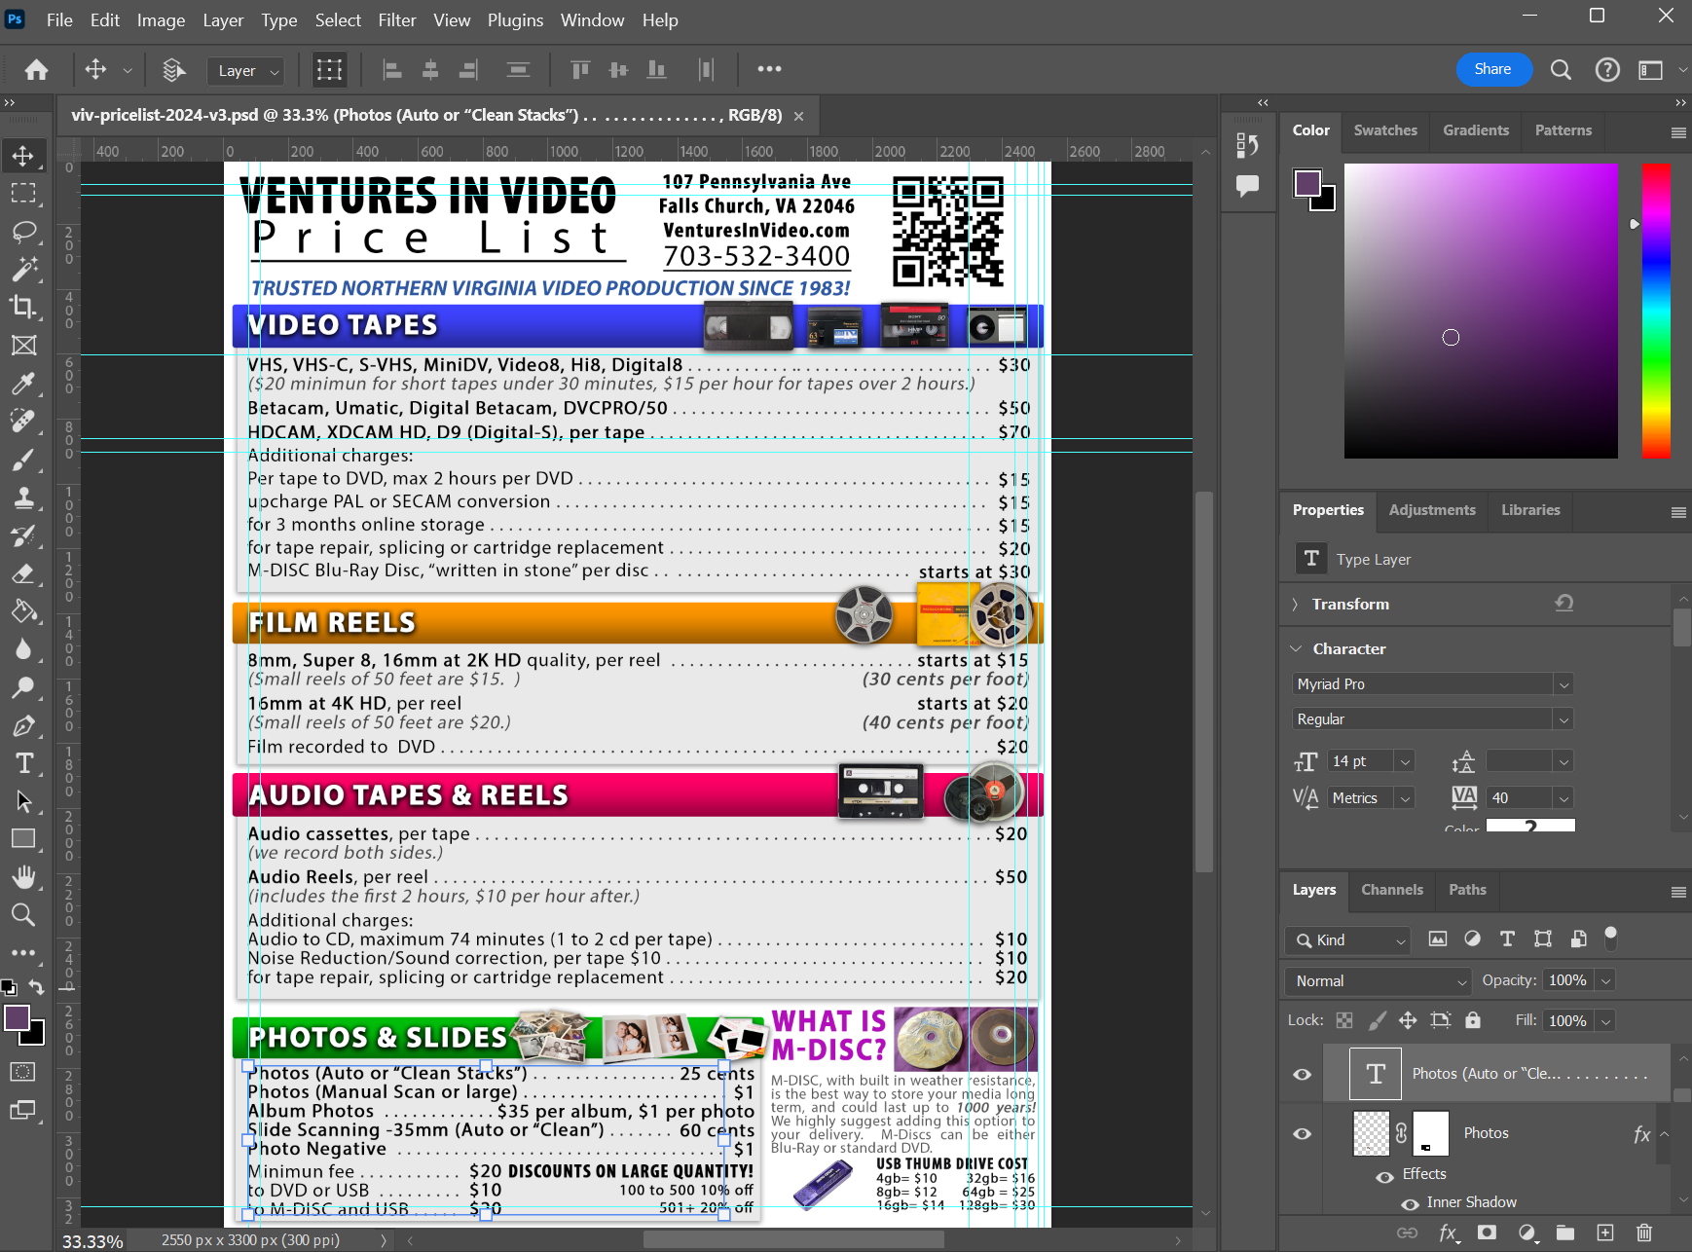The width and height of the screenshot is (1692, 1252).
Task: Select the Paint Bucket tool
Action: (x=23, y=611)
